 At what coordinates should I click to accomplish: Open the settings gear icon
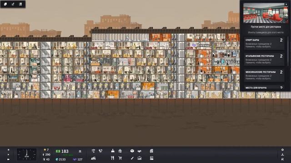pos(282,150)
